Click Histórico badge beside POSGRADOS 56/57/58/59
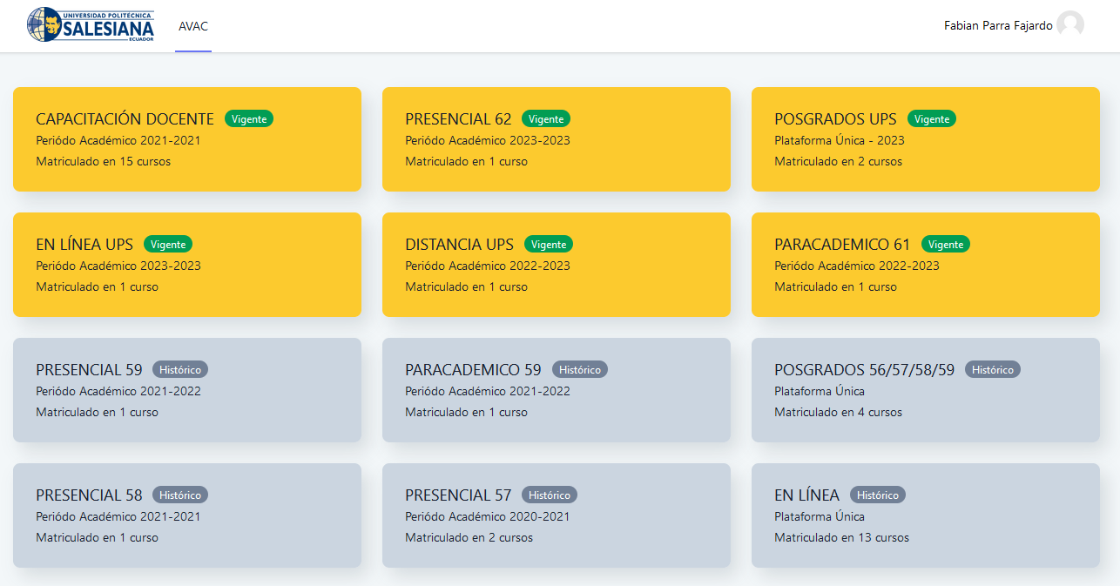The image size is (1120, 586). click(x=993, y=370)
